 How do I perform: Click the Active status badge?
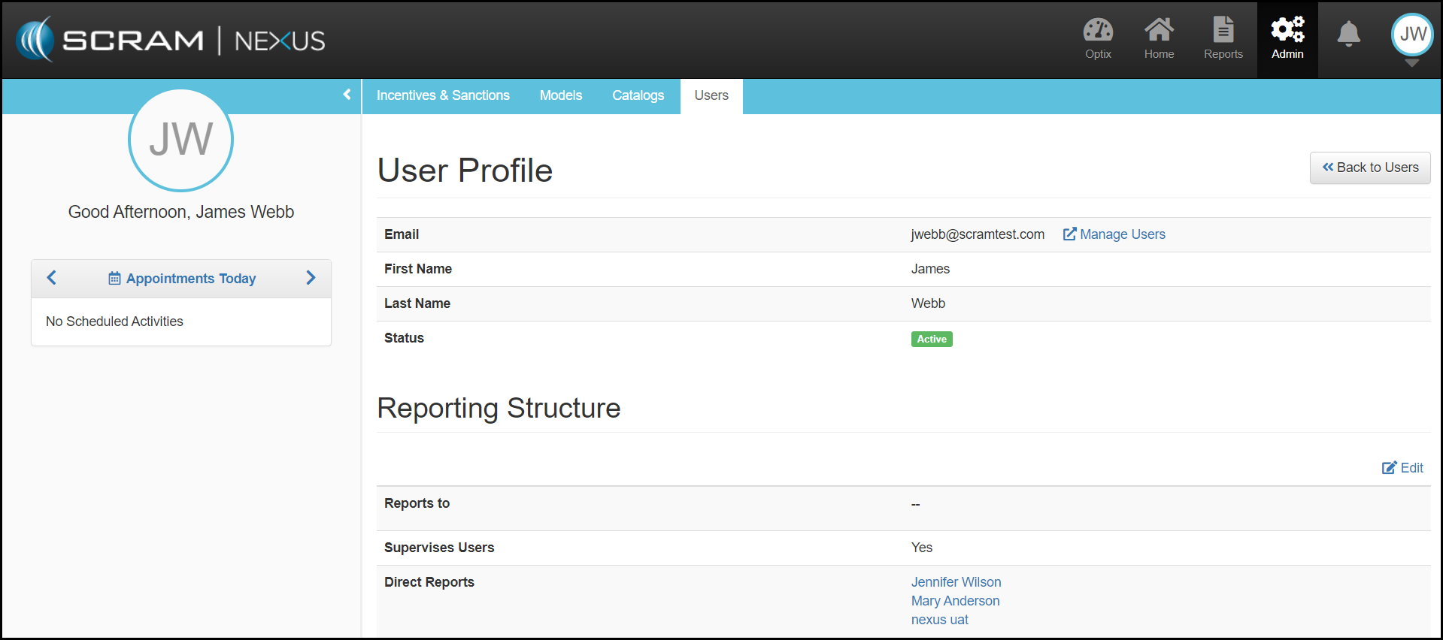pos(932,340)
